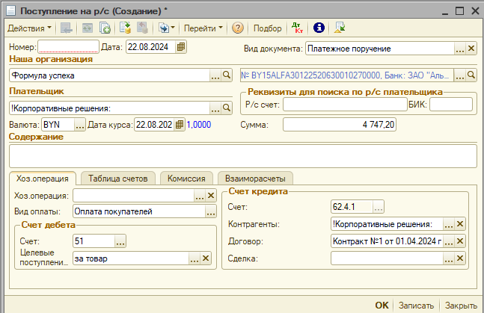
Task: Select the Комиссия tab
Action: coord(187,178)
